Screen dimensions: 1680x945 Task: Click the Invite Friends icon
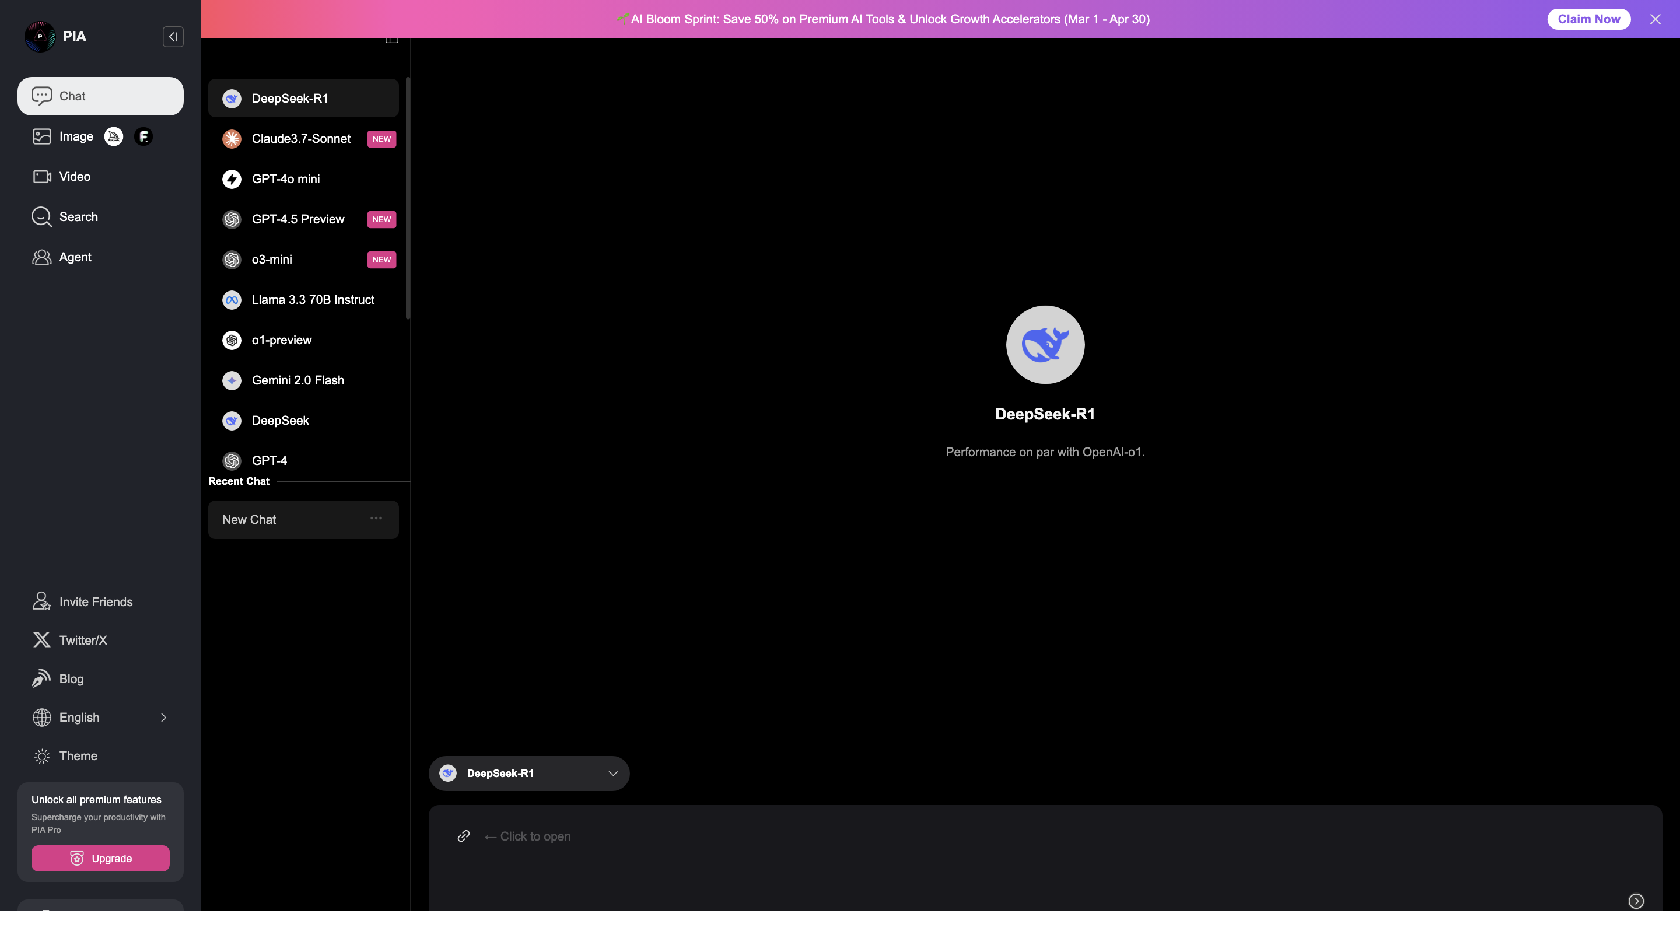point(42,601)
